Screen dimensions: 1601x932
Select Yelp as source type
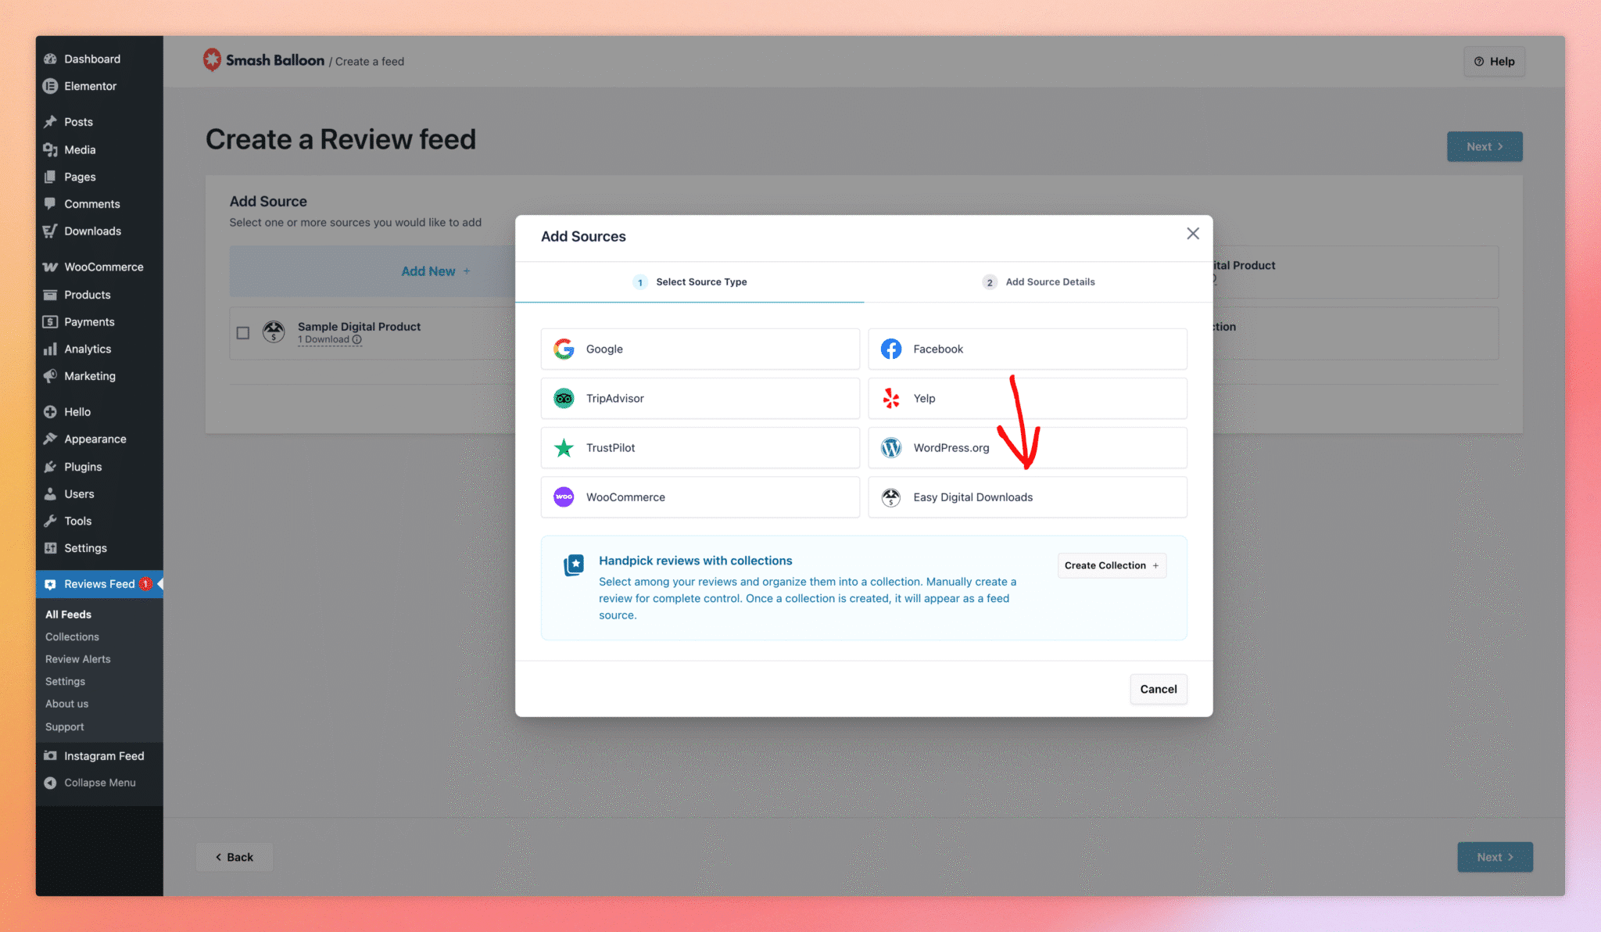(1027, 398)
